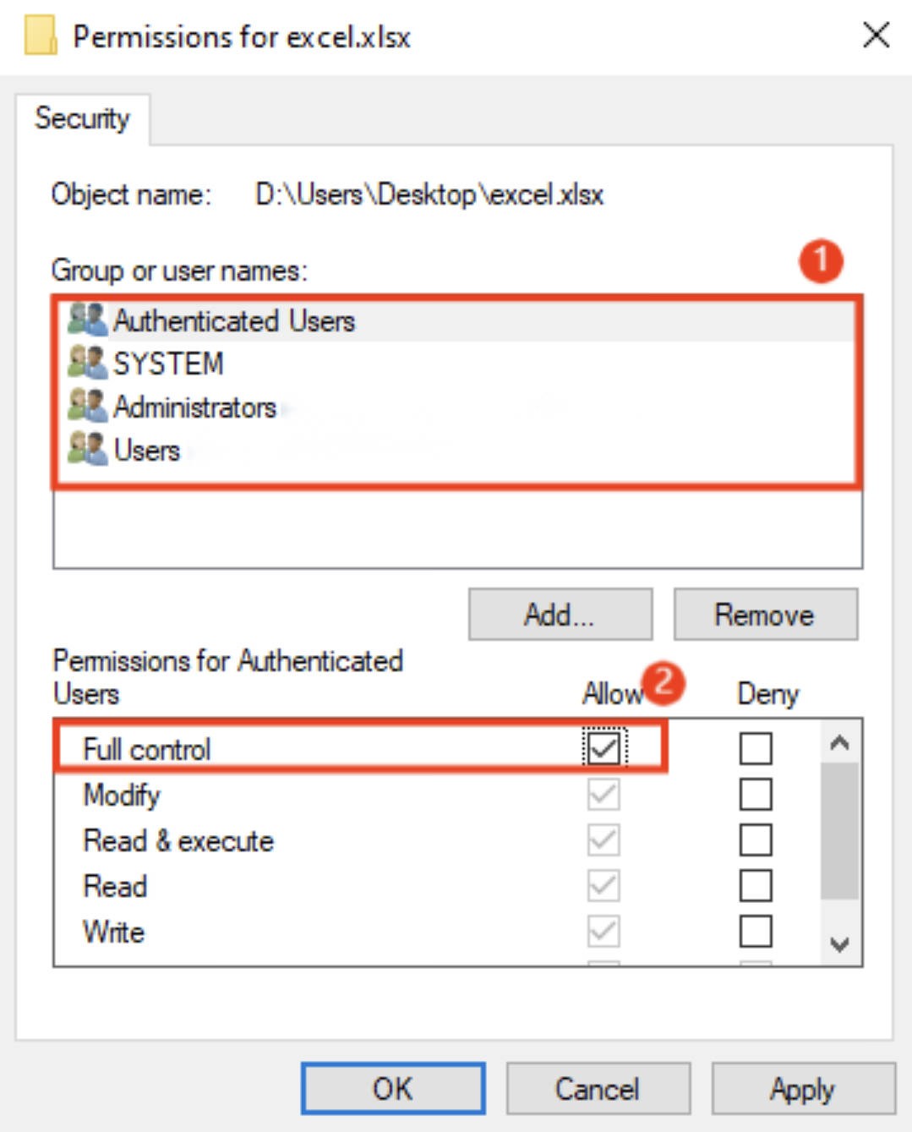Click the Administrators group icon

(87, 407)
